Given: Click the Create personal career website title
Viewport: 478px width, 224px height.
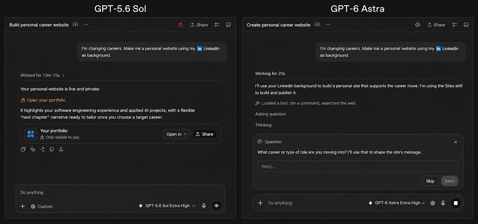Looking at the screenshot, I should click(278, 25).
